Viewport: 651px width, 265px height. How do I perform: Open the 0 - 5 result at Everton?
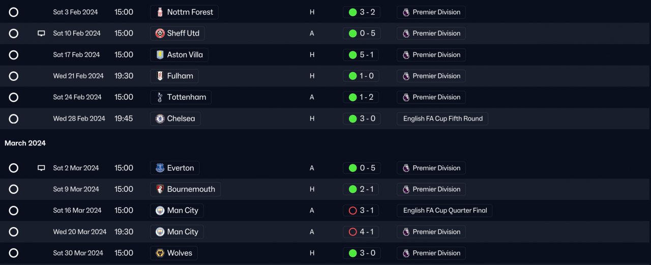[362, 168]
